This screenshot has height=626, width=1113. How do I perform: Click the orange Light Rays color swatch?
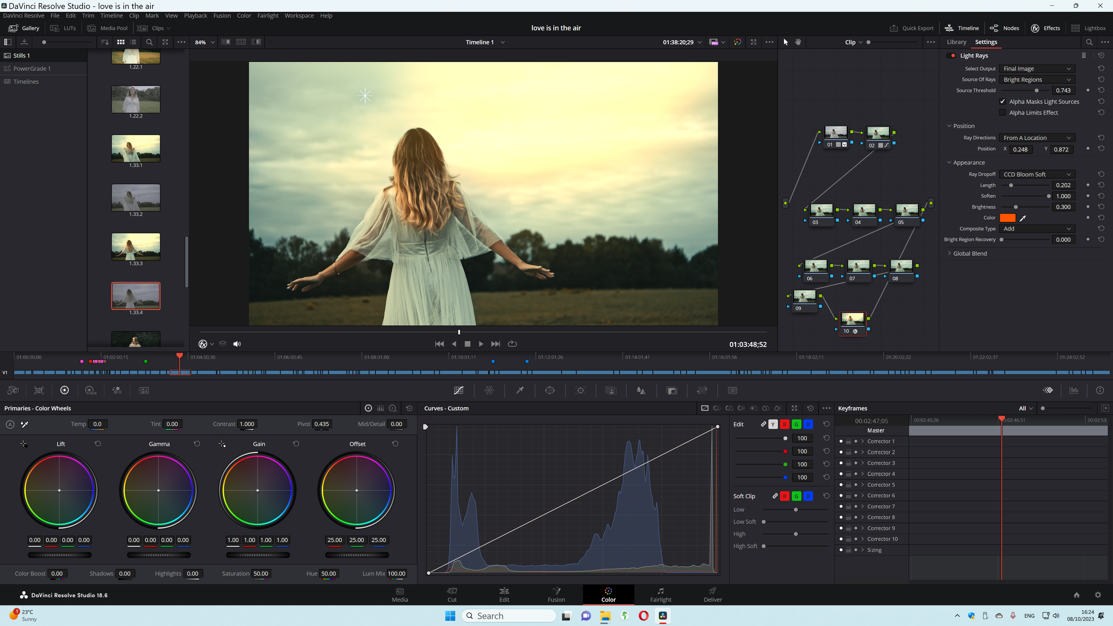pos(1007,218)
